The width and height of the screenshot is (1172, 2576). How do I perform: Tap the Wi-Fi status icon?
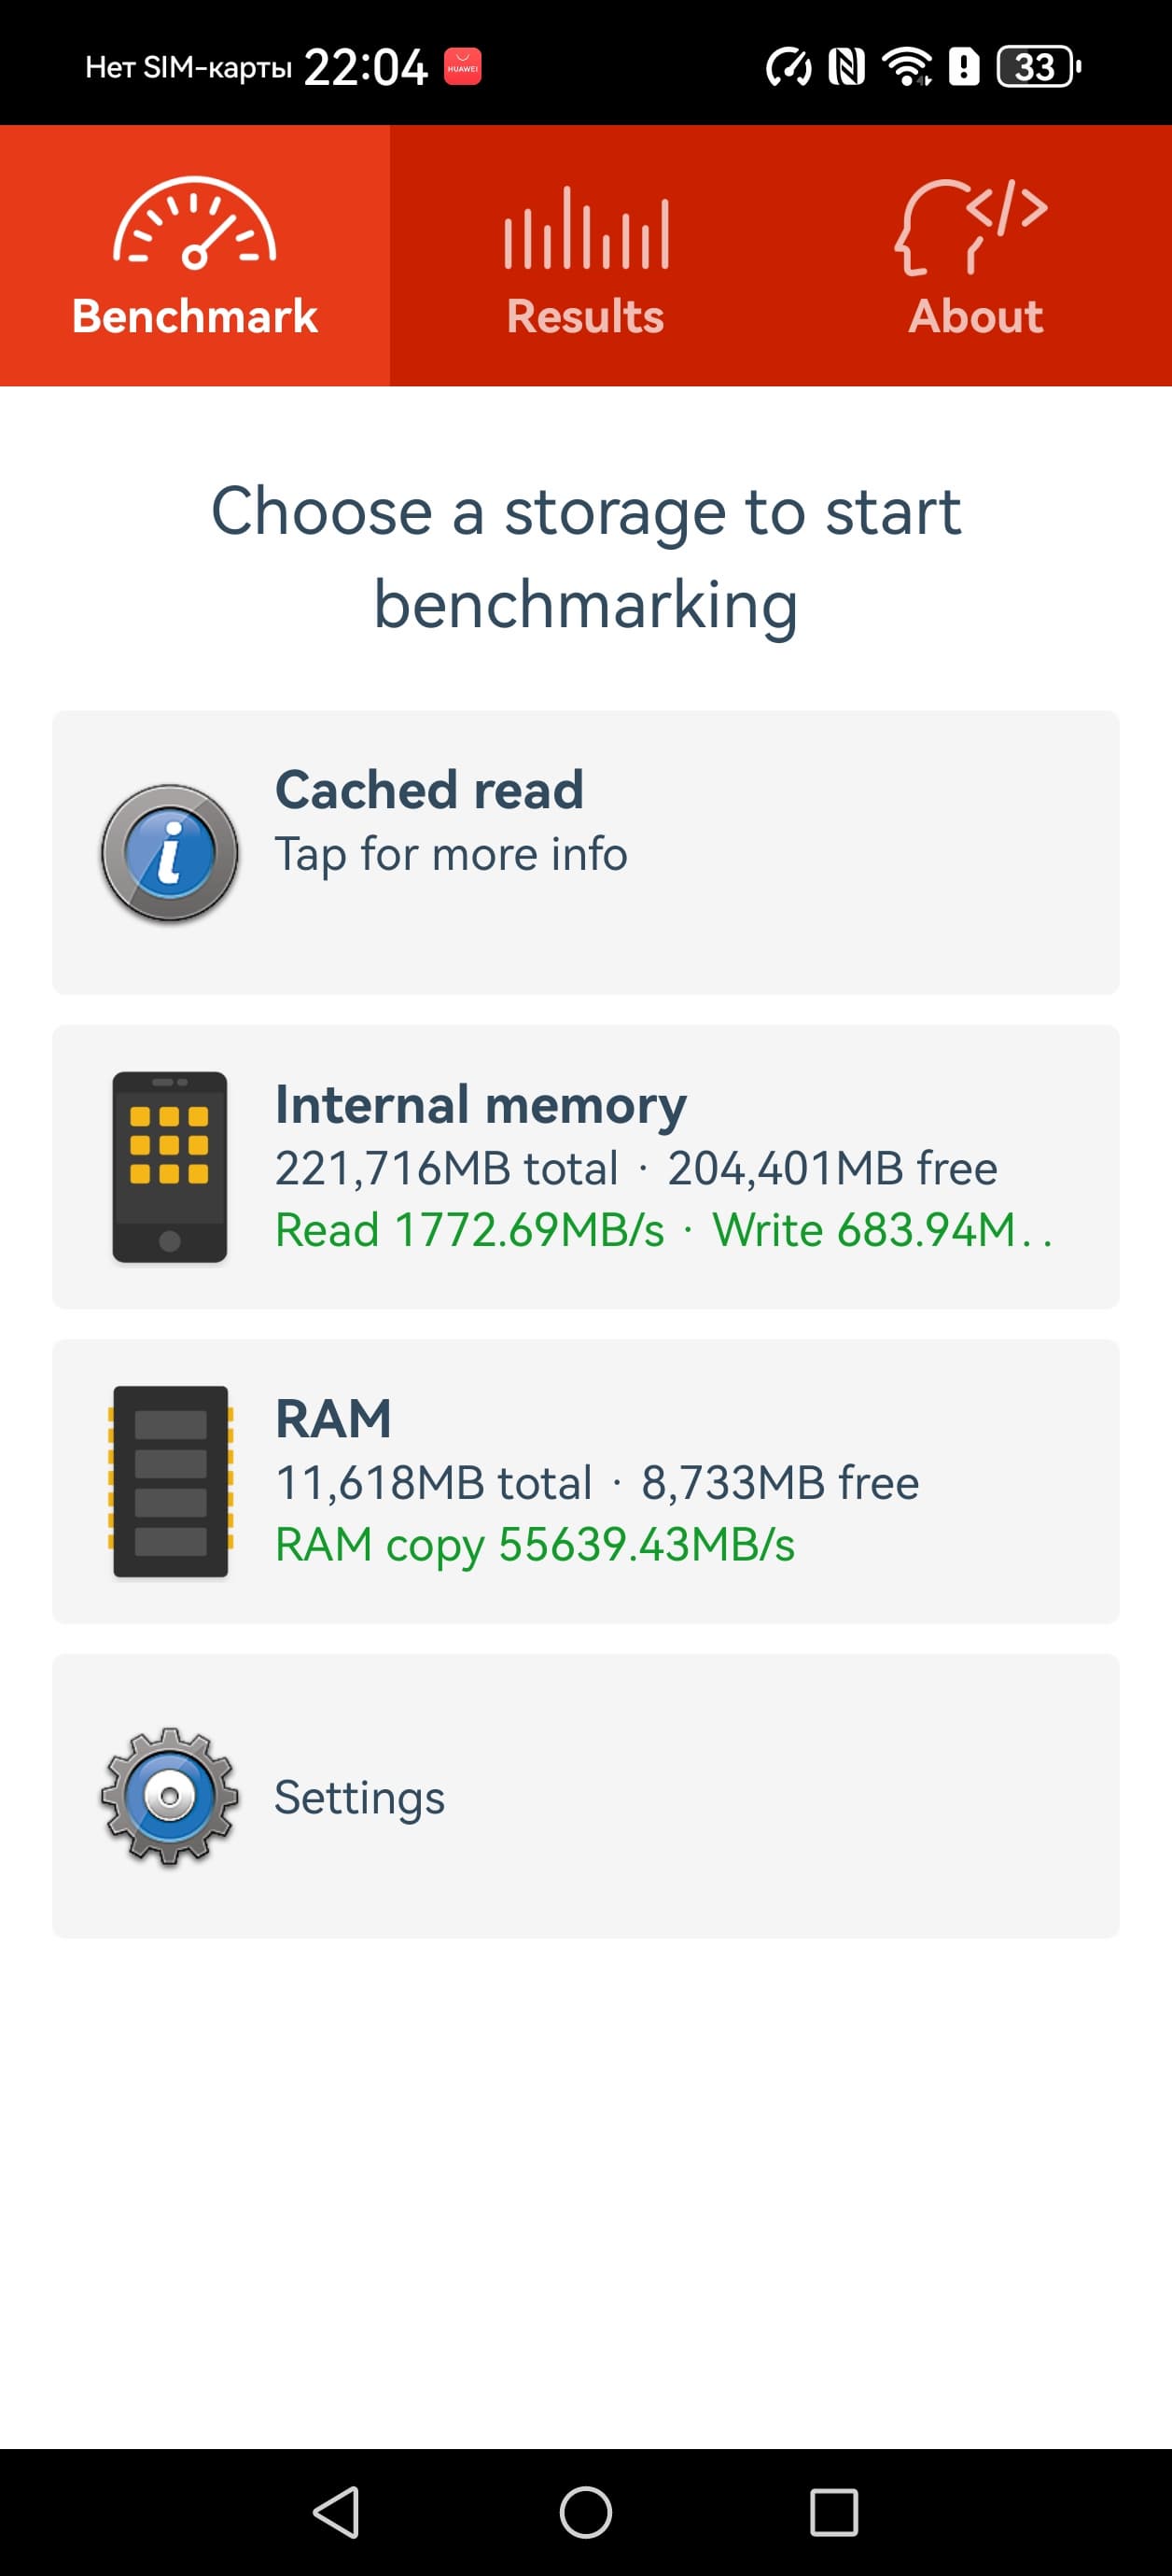906,67
